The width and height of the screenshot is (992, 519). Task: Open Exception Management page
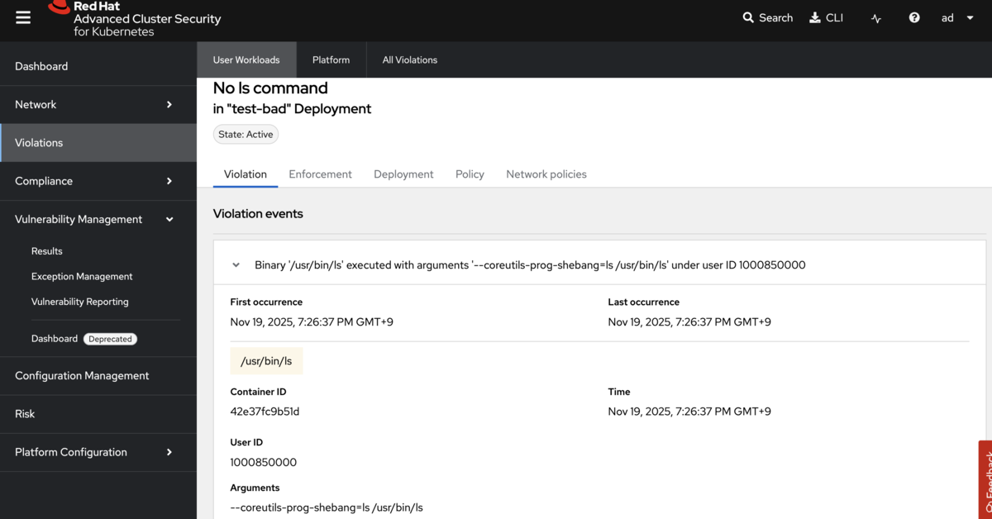(x=82, y=277)
